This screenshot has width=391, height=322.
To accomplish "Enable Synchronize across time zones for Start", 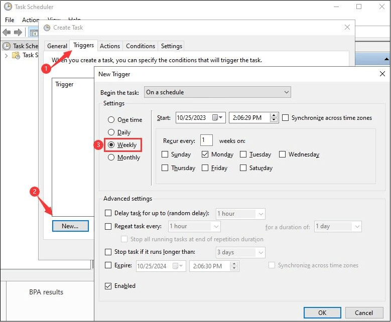I will pos(285,118).
